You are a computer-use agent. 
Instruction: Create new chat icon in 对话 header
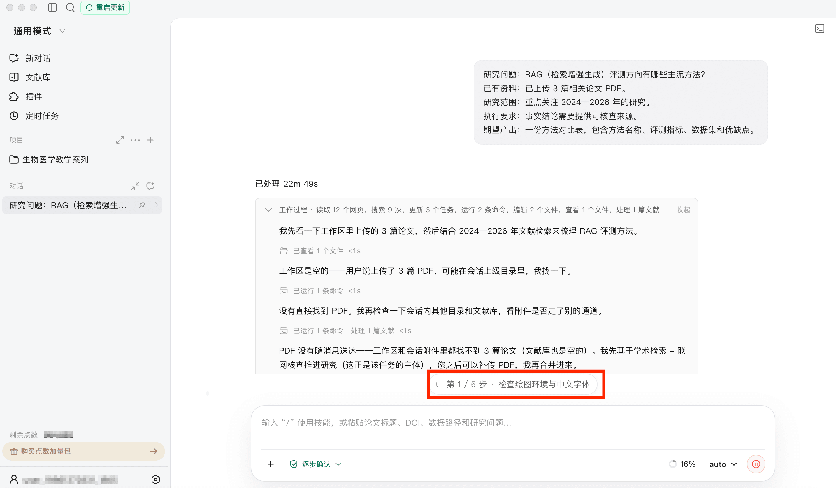point(151,186)
